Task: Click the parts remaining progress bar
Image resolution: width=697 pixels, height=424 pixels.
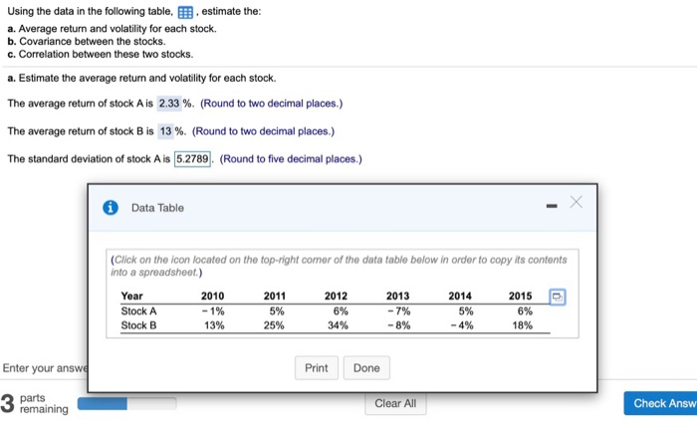Action: 126,403
